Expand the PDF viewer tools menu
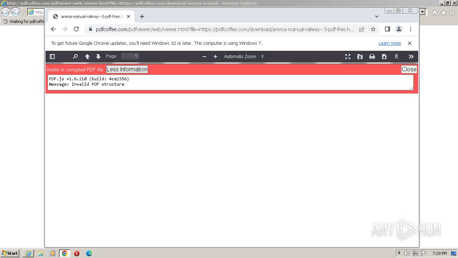This screenshot has width=458, height=258. pos(411,57)
